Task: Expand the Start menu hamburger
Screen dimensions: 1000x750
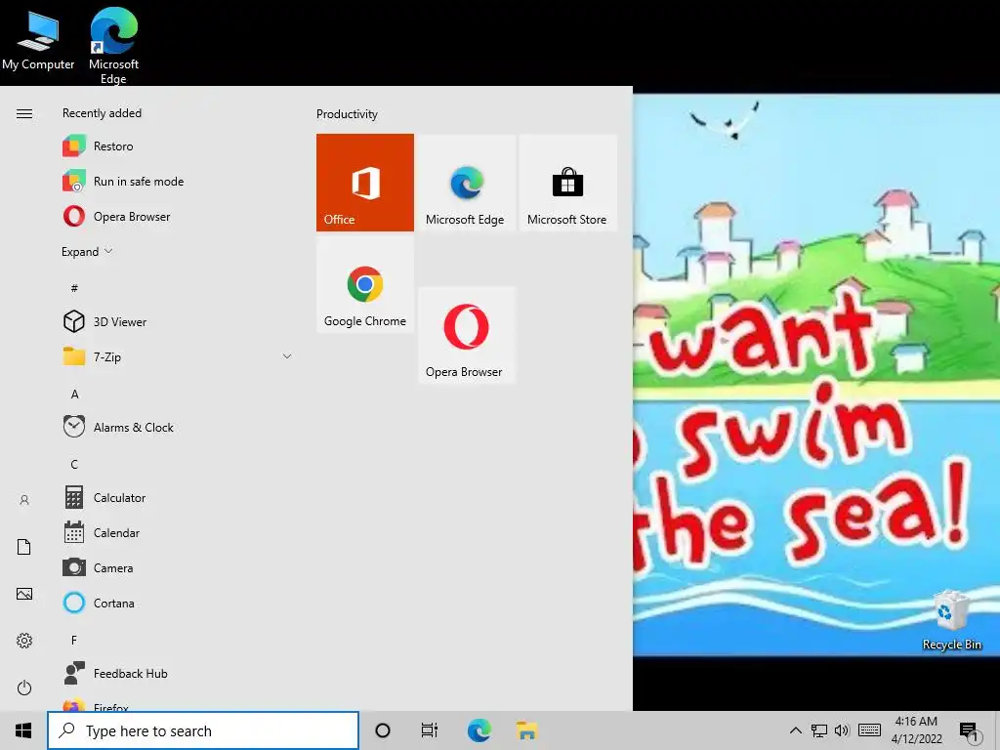Action: (x=24, y=113)
